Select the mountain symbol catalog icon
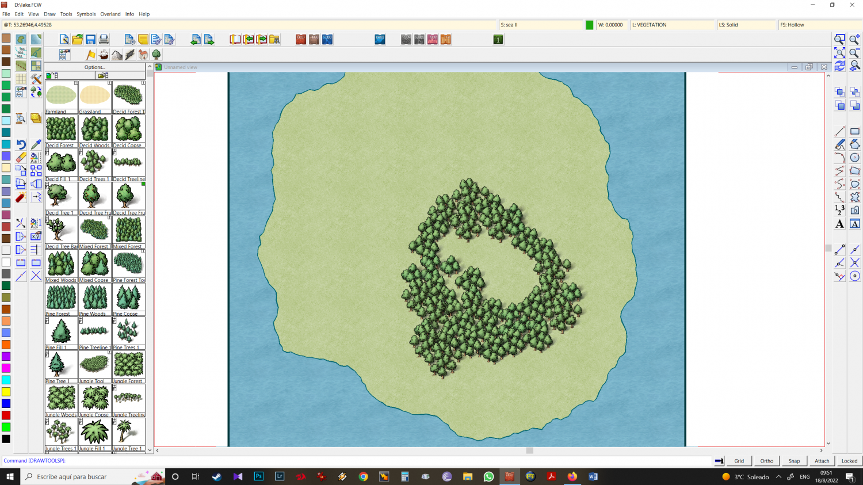This screenshot has width=863, height=485. pyautogui.click(x=117, y=55)
